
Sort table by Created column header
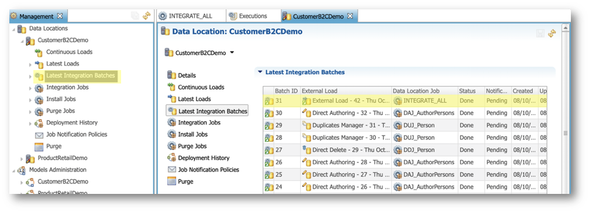pyautogui.click(x=525, y=91)
